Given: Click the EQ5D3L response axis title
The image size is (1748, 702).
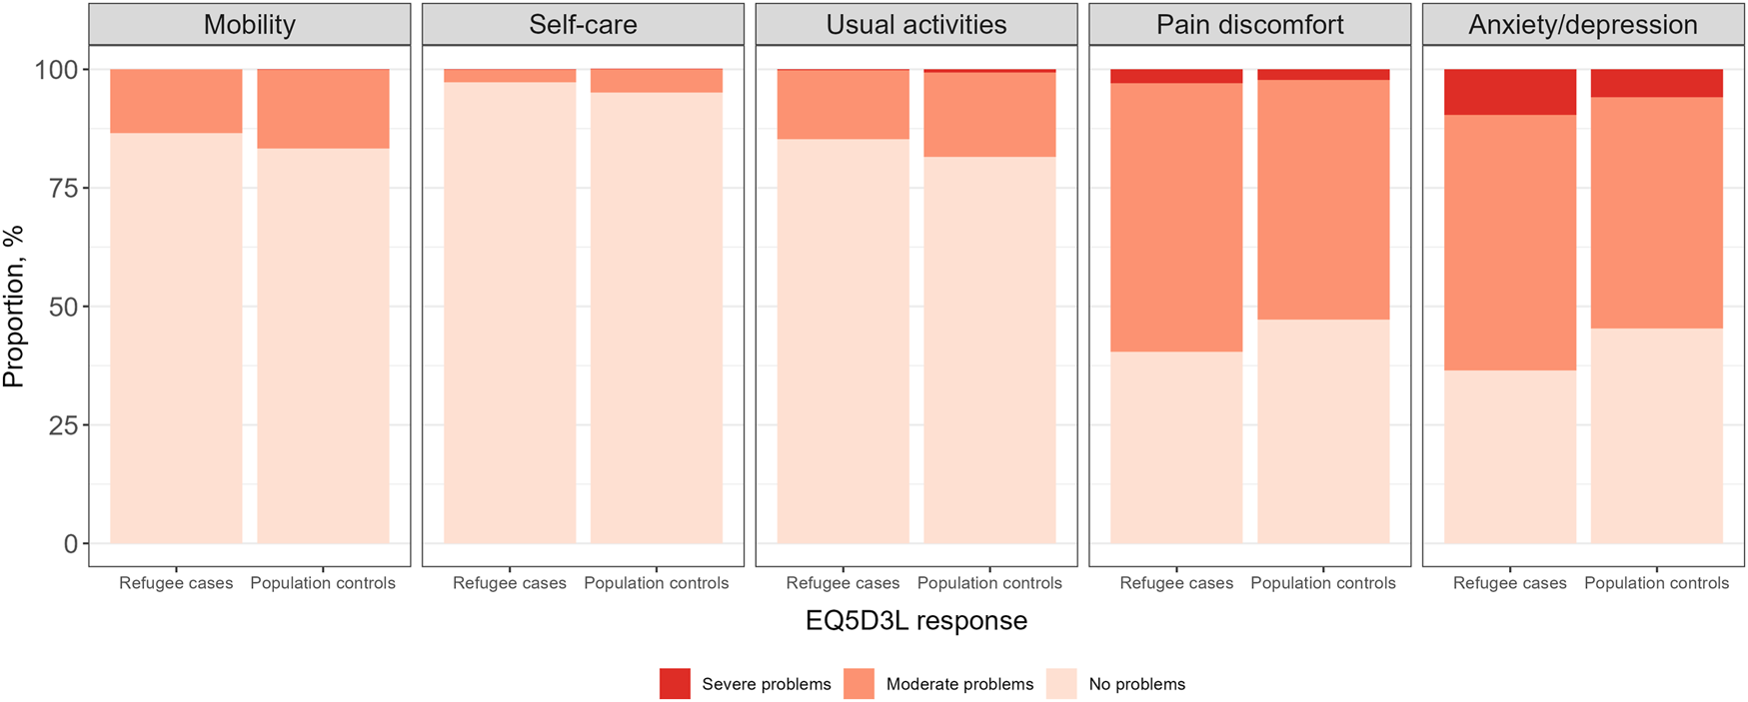Looking at the screenshot, I should [915, 621].
